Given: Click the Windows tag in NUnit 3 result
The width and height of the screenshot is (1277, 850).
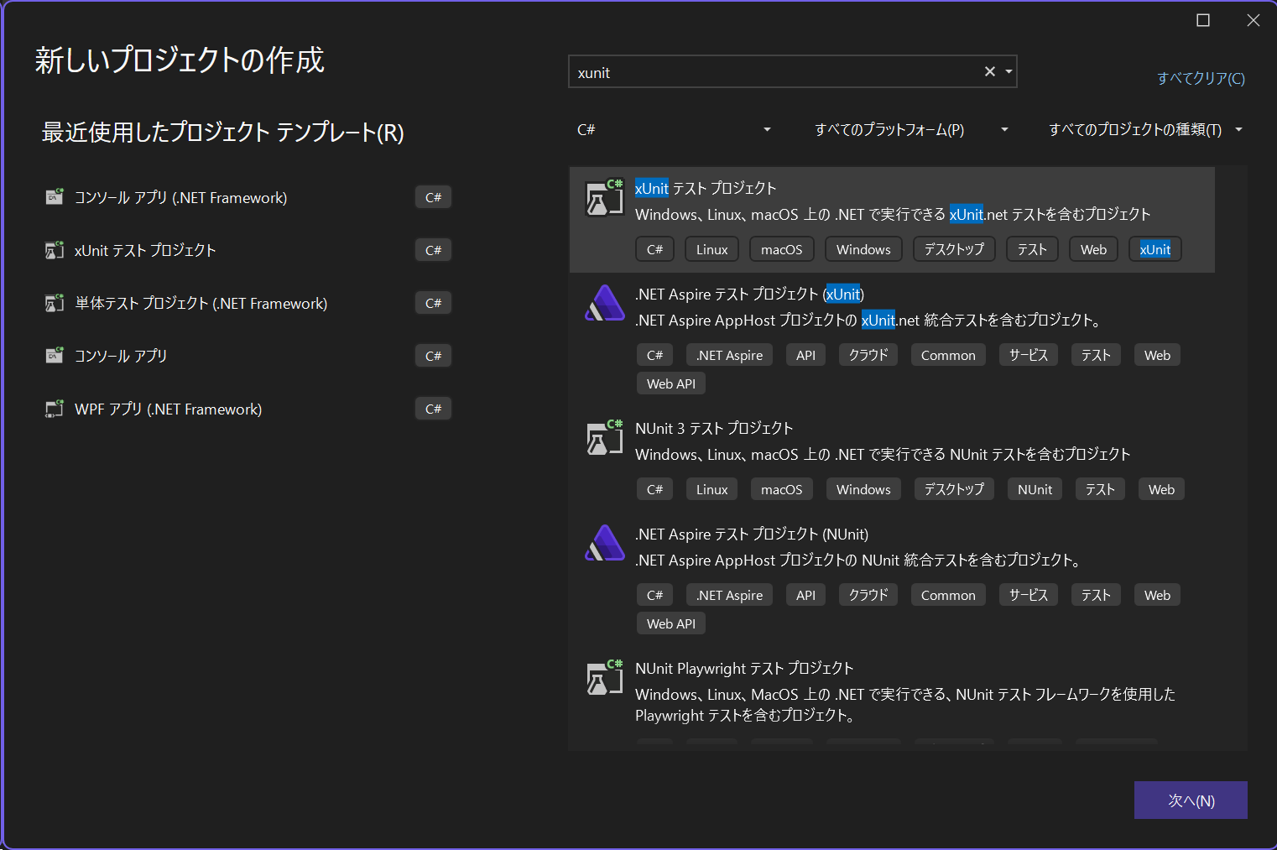Looking at the screenshot, I should tap(863, 489).
